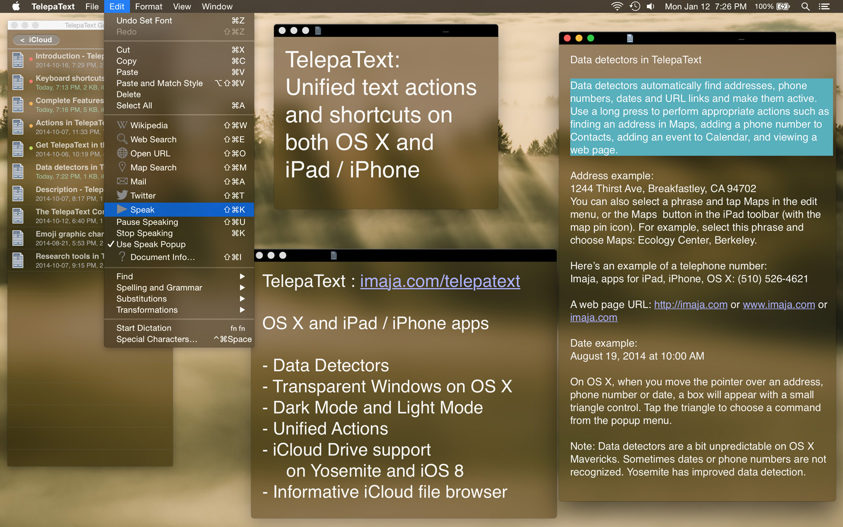Click the Wikipedia icon in Edit menu
This screenshot has width=843, height=527.
click(x=122, y=125)
